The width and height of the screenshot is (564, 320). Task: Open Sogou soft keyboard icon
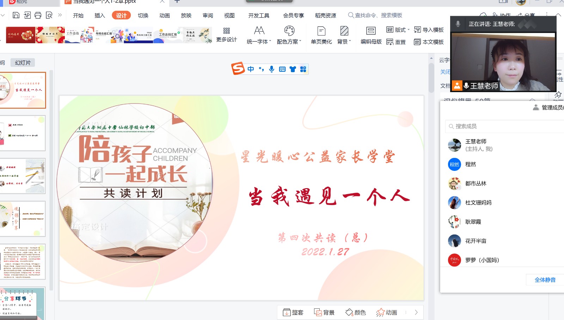282,69
